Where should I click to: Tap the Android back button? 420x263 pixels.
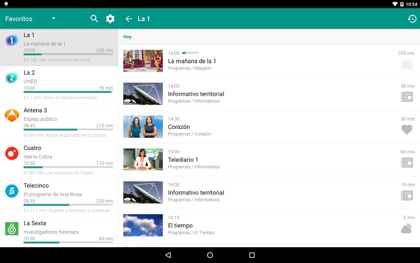168,255
